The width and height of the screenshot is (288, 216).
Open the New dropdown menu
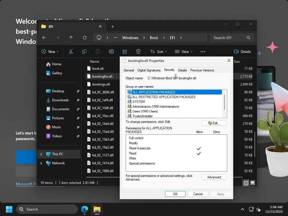50,52
